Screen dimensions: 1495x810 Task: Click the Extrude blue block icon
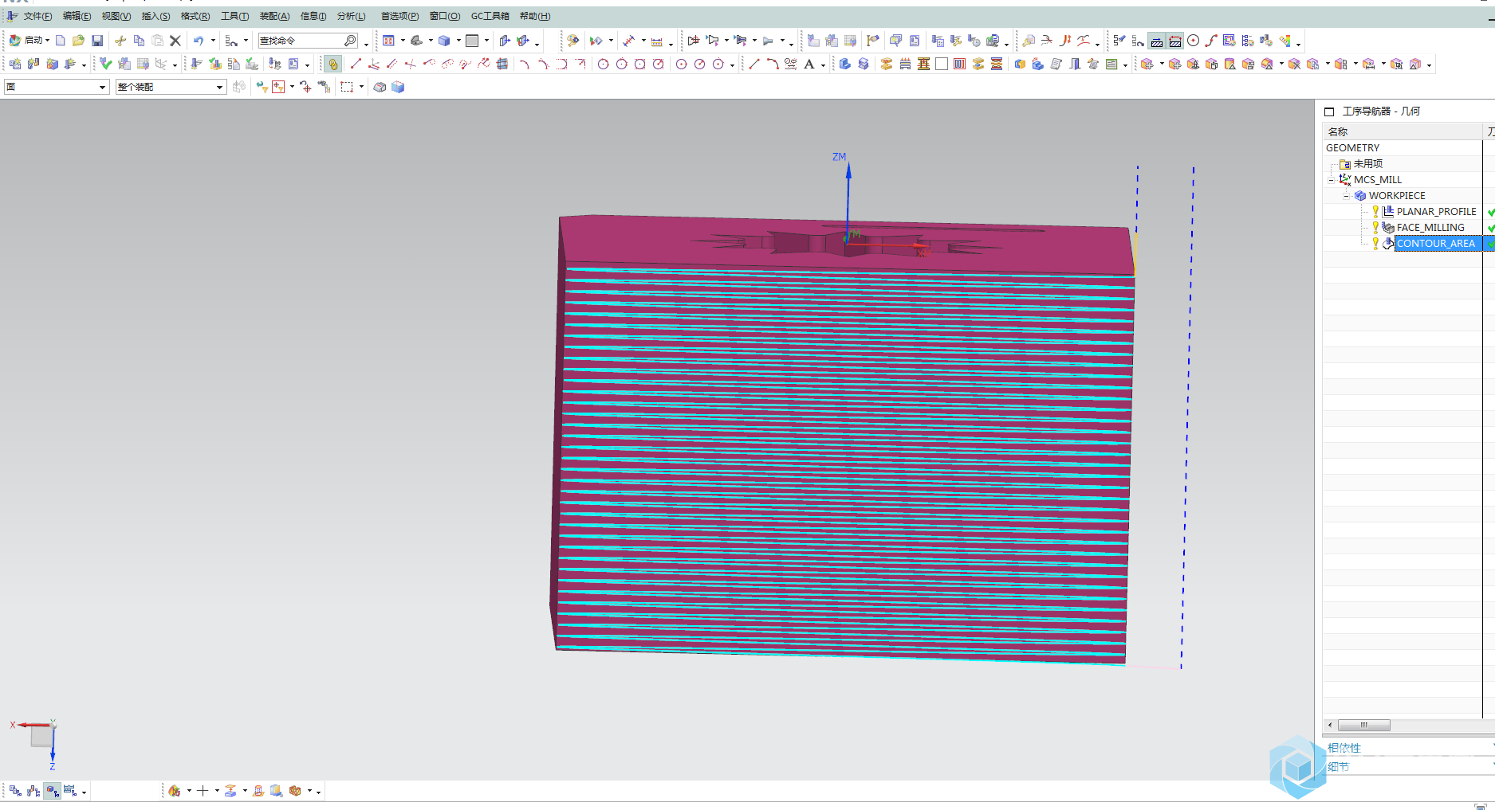845,64
